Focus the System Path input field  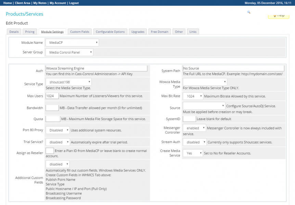click(x=233, y=68)
